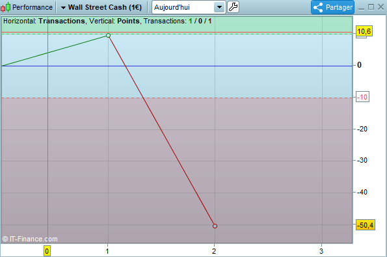
Task: Click the red -10 level label
Action: click(362, 97)
